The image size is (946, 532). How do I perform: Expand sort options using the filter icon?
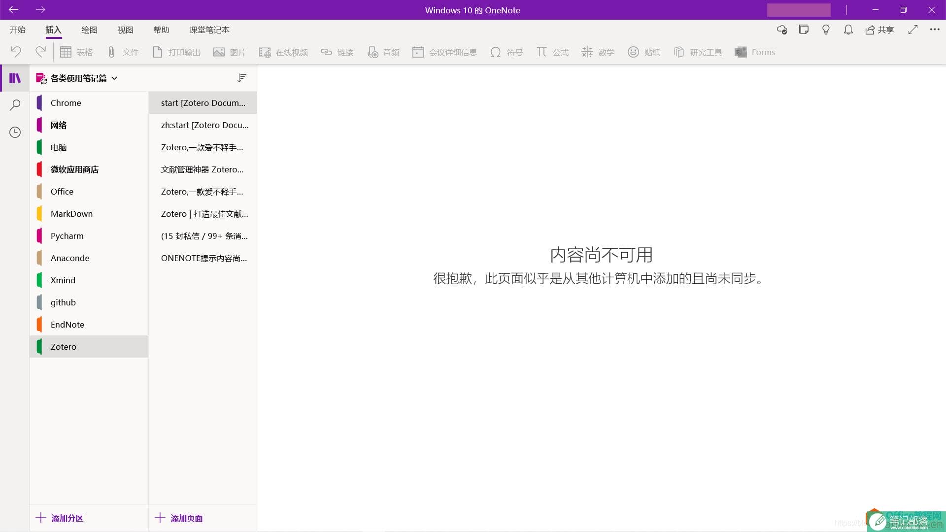point(242,77)
